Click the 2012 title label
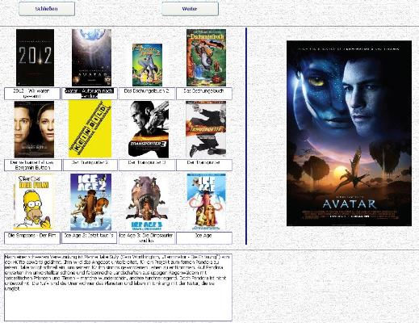Image resolution: width=419 pixels, height=323 pixels. pos(32,94)
